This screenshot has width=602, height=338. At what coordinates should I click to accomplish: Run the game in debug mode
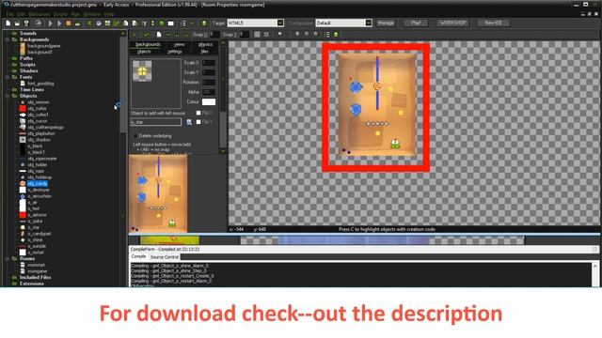[x=59, y=23]
